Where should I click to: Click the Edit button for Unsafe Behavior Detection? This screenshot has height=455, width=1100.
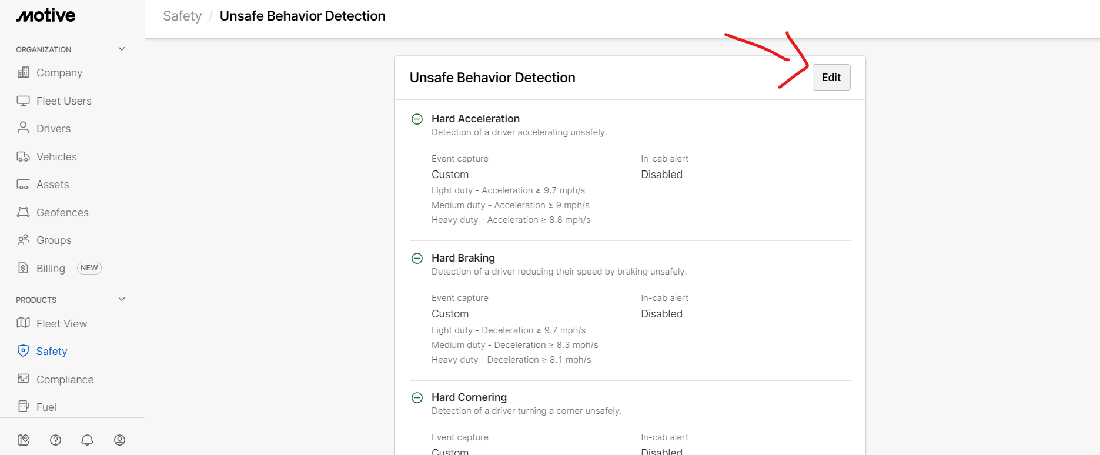pos(831,77)
